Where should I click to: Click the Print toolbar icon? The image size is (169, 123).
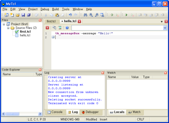[x=37, y=15]
